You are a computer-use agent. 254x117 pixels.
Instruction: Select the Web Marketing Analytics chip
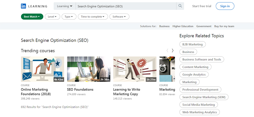point(200,112)
